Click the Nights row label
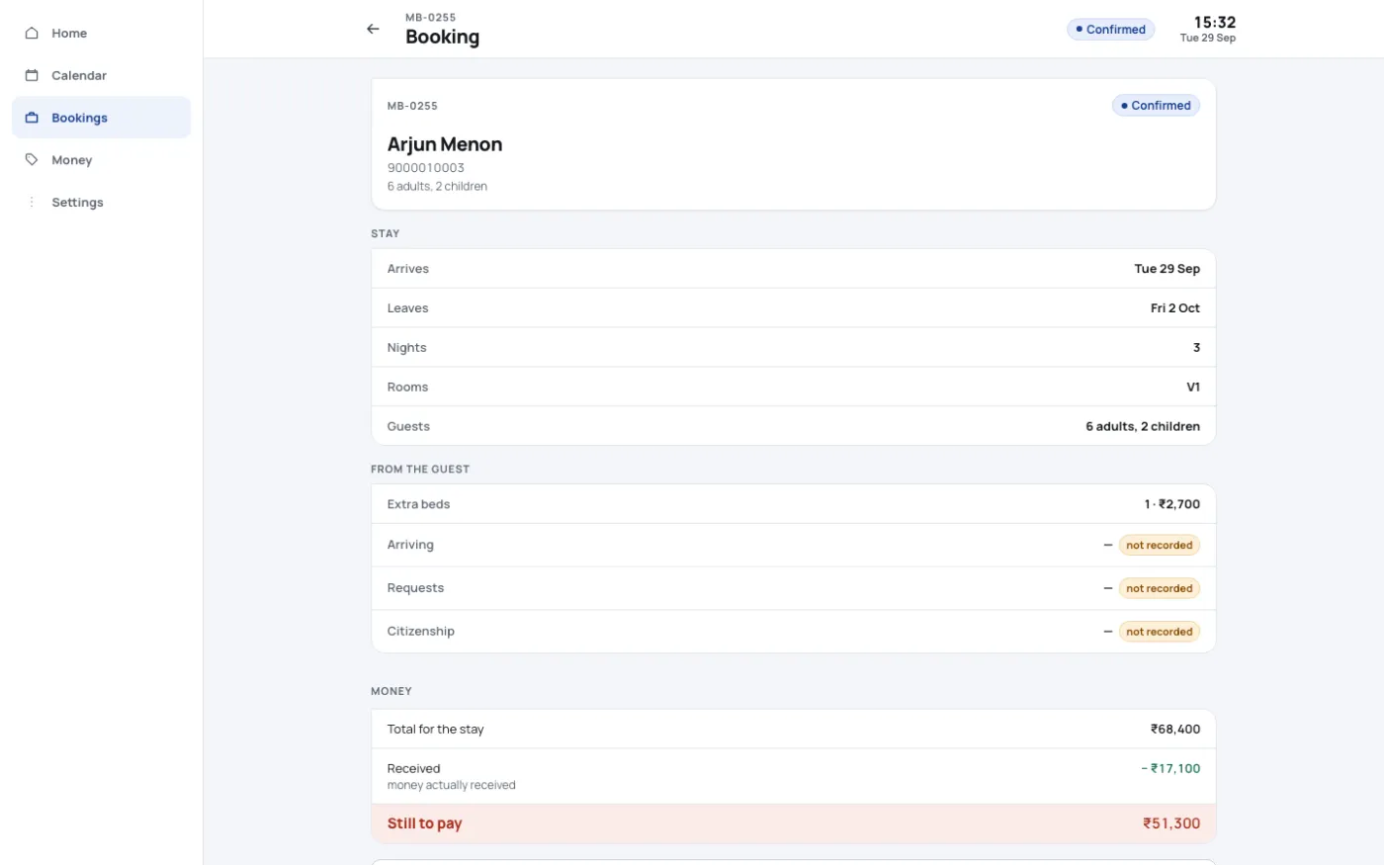 click(x=407, y=348)
